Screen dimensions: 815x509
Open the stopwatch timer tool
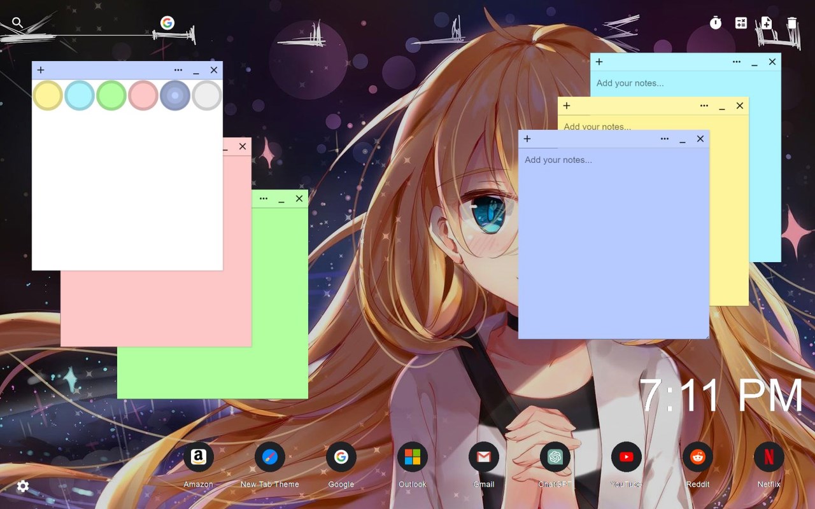point(716,23)
